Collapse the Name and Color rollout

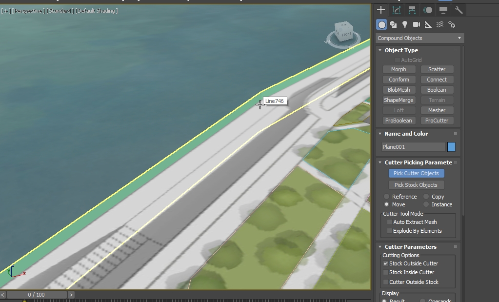pyautogui.click(x=380, y=134)
